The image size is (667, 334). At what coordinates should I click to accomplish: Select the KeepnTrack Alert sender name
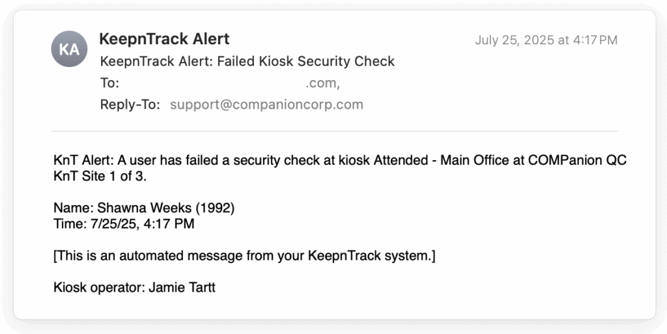(164, 39)
